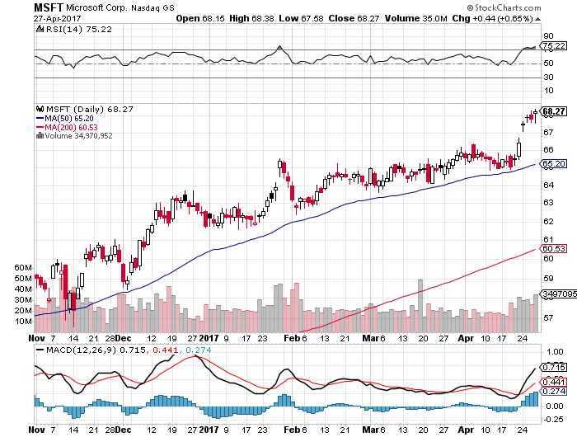Click the Apr label under the MACD panel
577x437 pixels.
[466, 430]
